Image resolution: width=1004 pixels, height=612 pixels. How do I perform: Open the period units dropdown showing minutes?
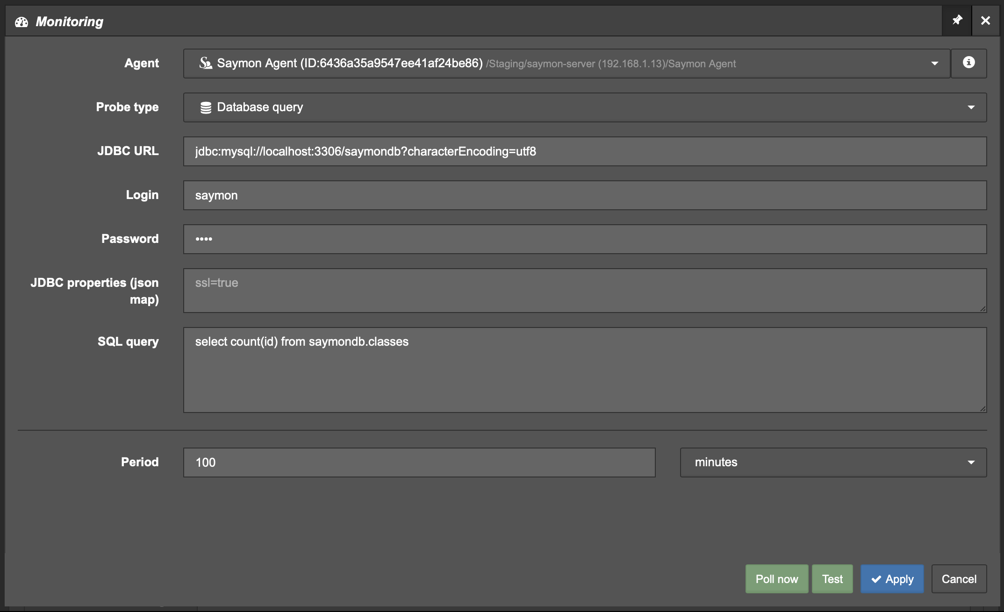coord(833,463)
